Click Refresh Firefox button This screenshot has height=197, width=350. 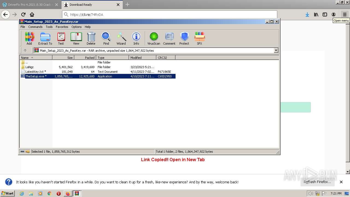317,182
